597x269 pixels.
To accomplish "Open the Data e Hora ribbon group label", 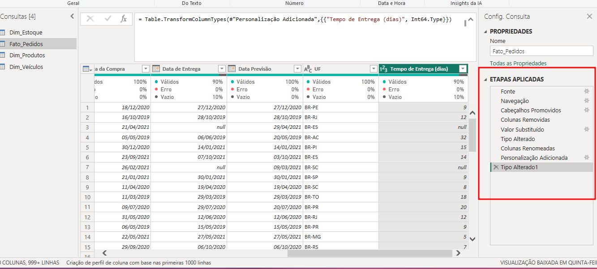I will 392,3.
